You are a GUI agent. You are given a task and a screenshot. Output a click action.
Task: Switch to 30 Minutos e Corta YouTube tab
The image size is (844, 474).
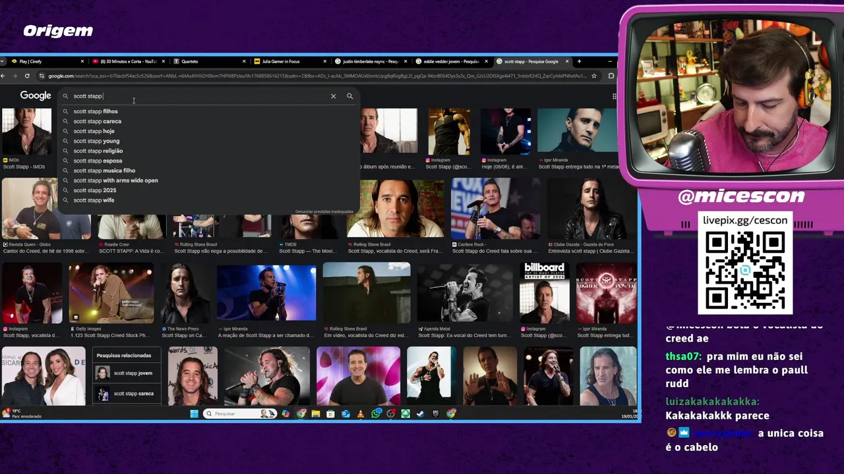click(x=129, y=61)
